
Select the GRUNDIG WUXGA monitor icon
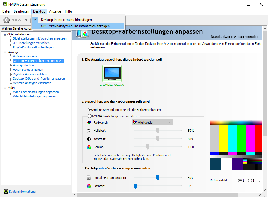[112, 74]
